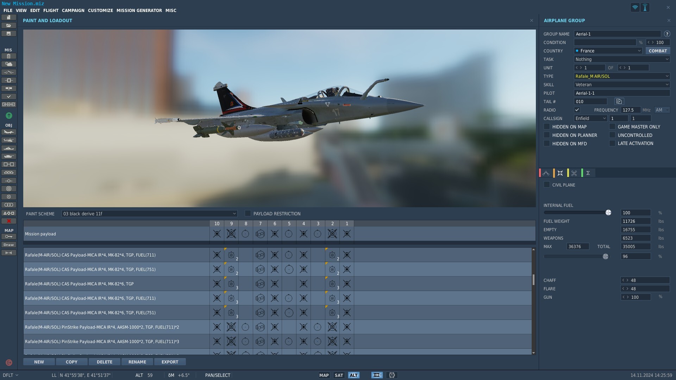
Task: Click the COMBAT button
Action: (658, 51)
